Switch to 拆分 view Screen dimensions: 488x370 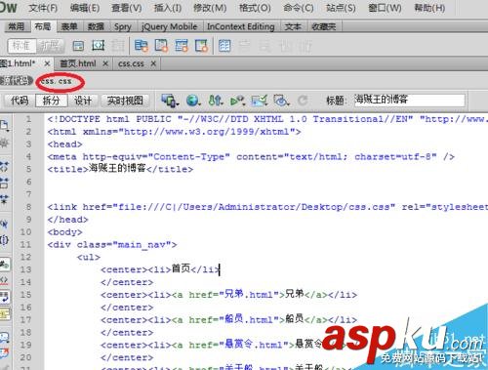tap(52, 101)
